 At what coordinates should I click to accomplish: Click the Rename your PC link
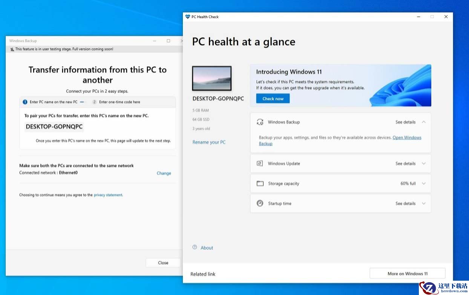click(x=209, y=142)
